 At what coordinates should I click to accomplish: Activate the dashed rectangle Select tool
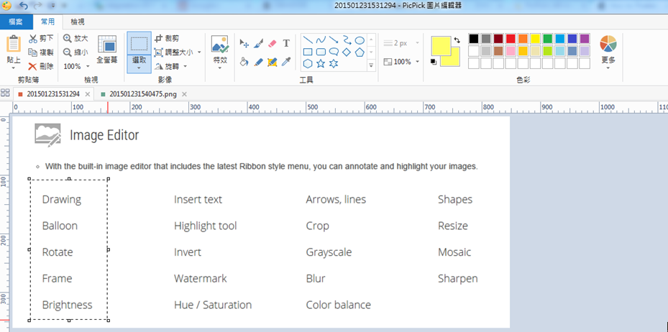click(139, 44)
